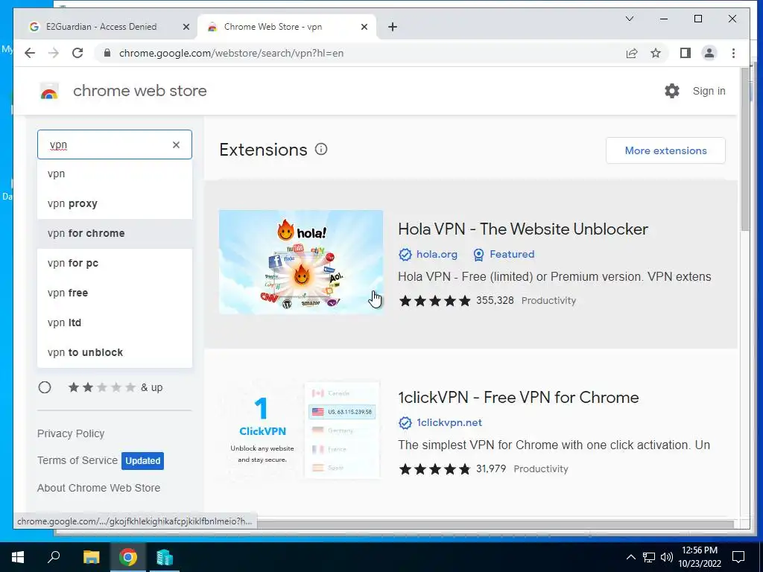
Task: Select the 2 stars & up rating filter
Action: coord(45,387)
